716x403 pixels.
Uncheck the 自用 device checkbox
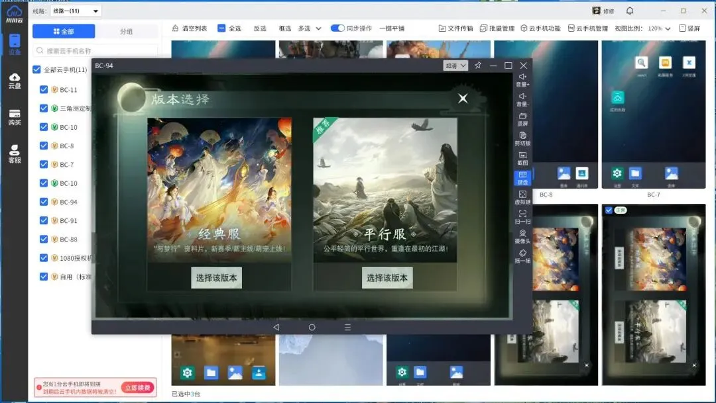(43, 276)
